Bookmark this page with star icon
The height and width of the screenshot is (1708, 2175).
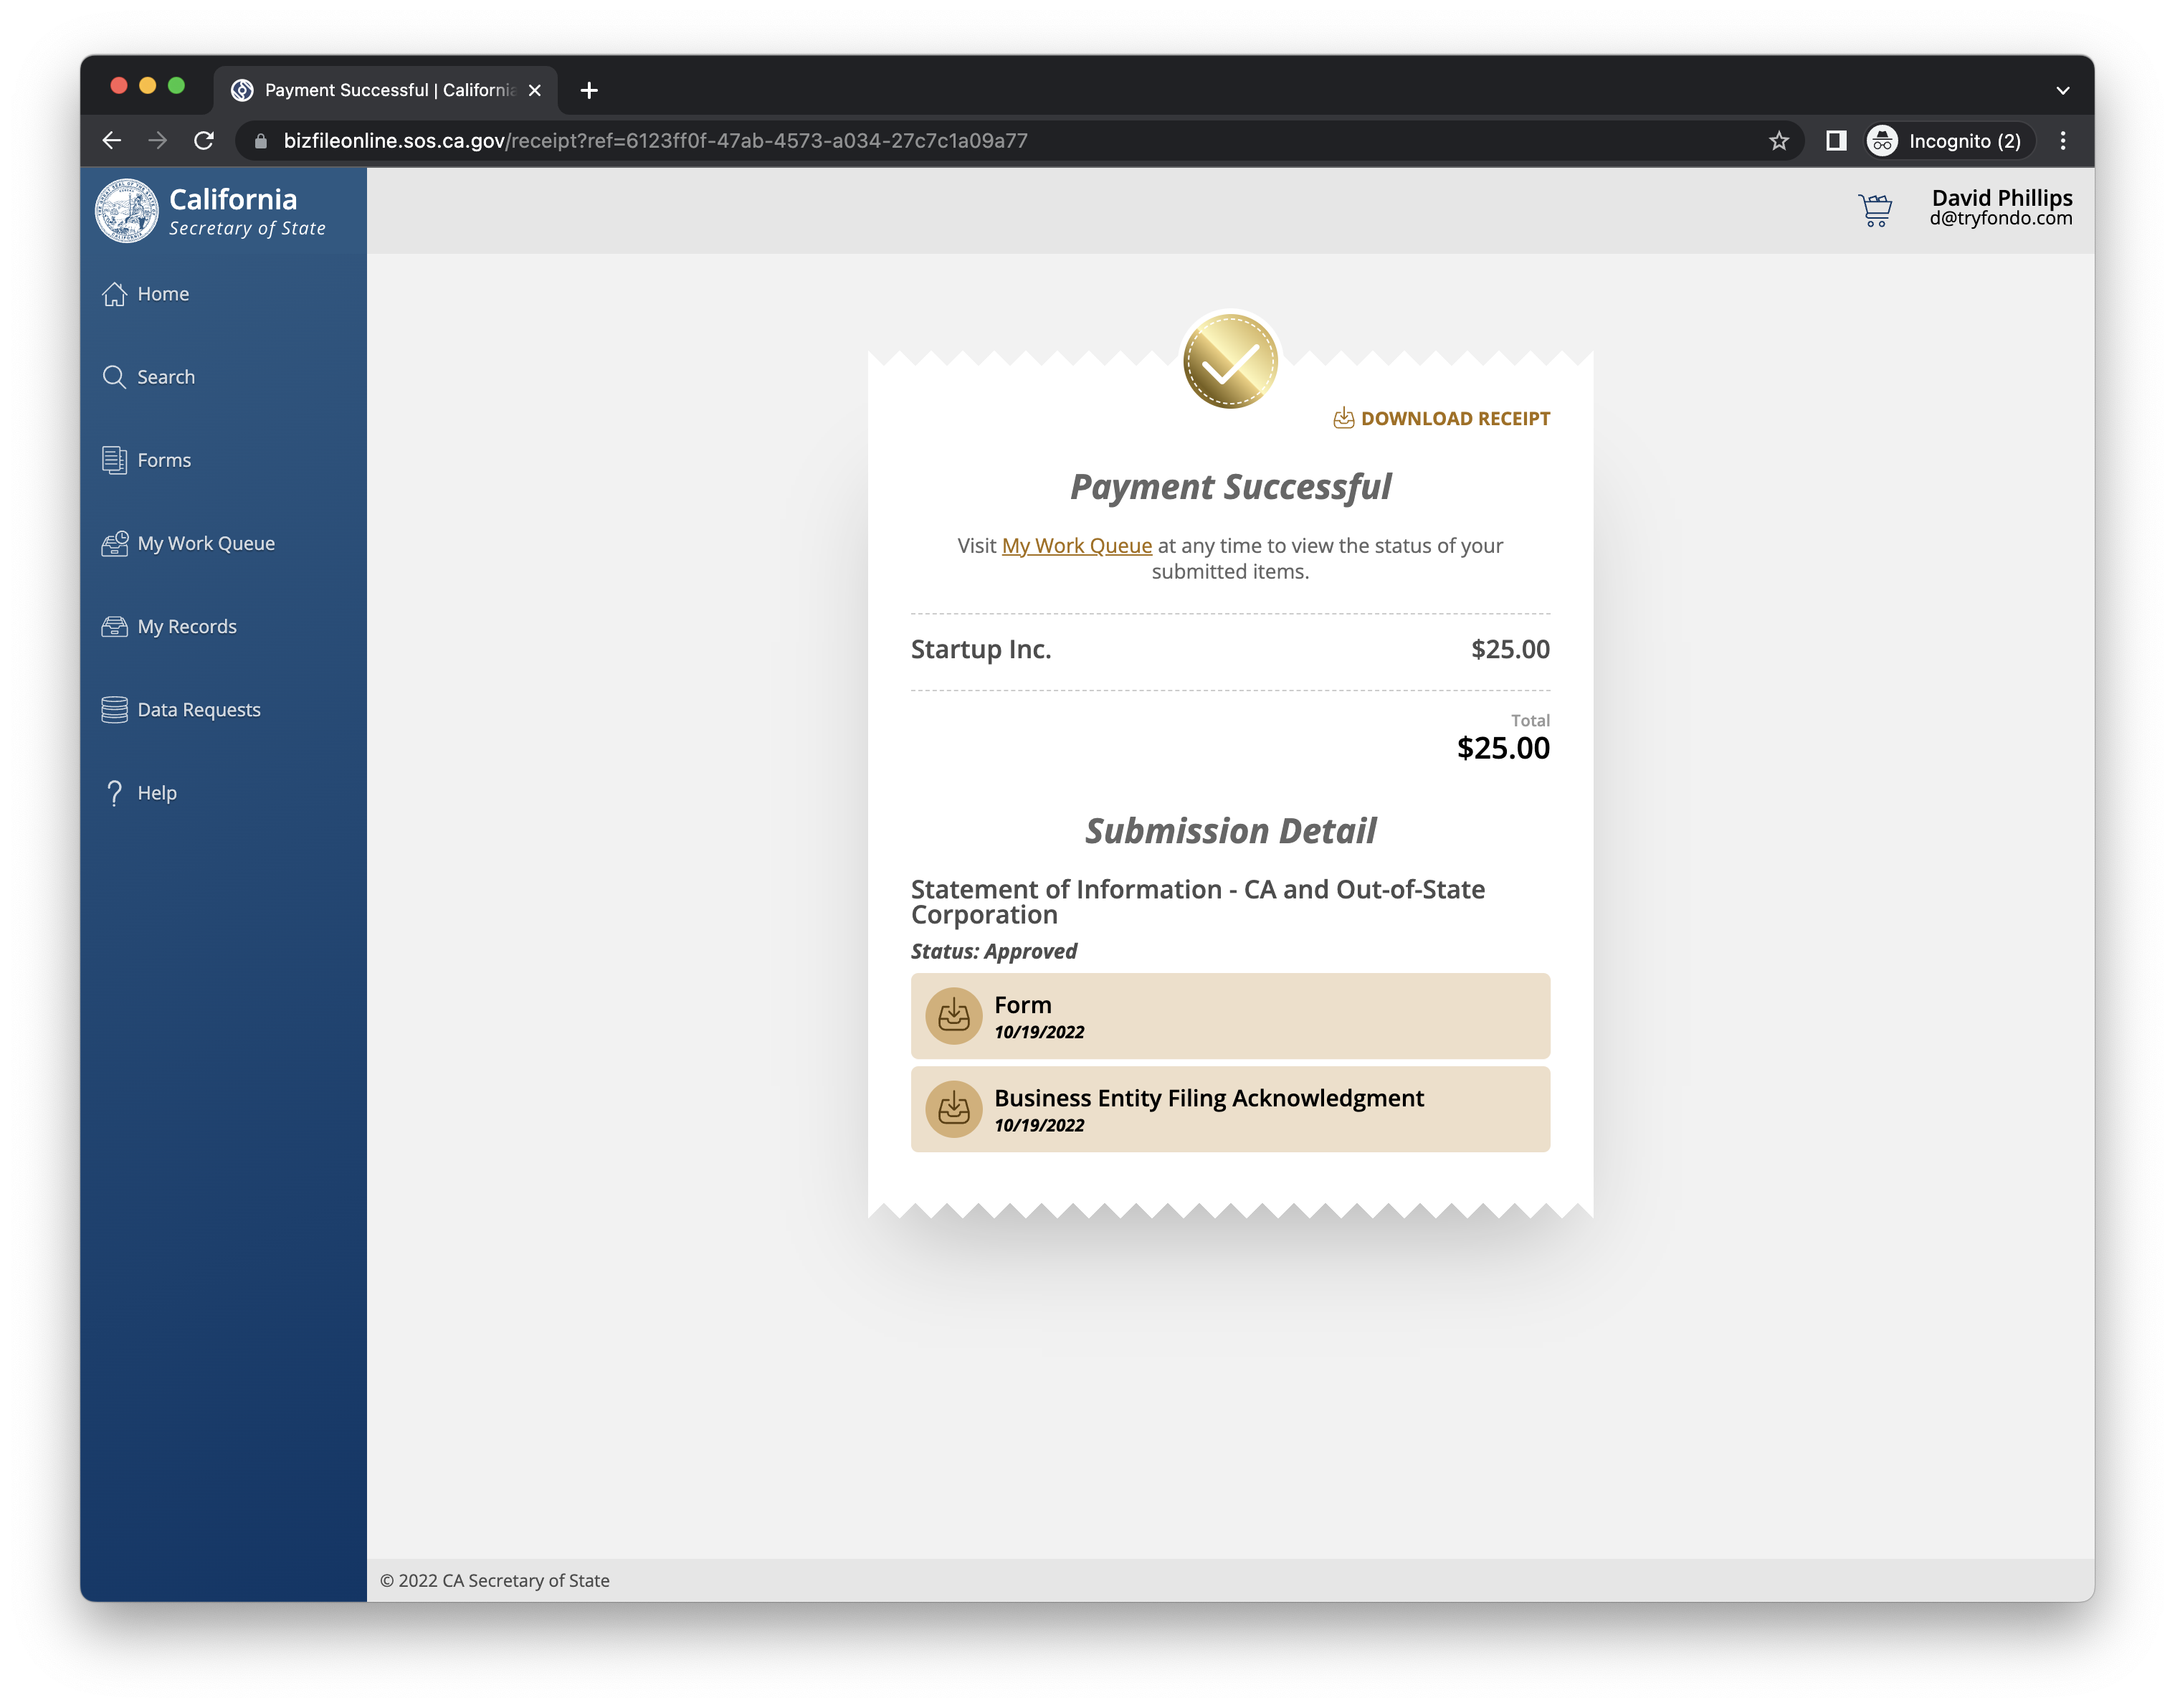(1778, 141)
